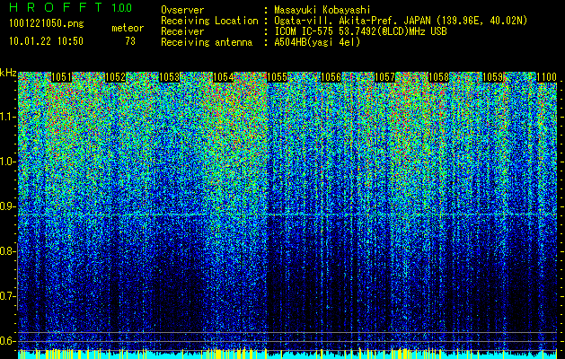Click the Receiving antenna label
The width and height of the screenshot is (565, 359).
click(x=207, y=42)
